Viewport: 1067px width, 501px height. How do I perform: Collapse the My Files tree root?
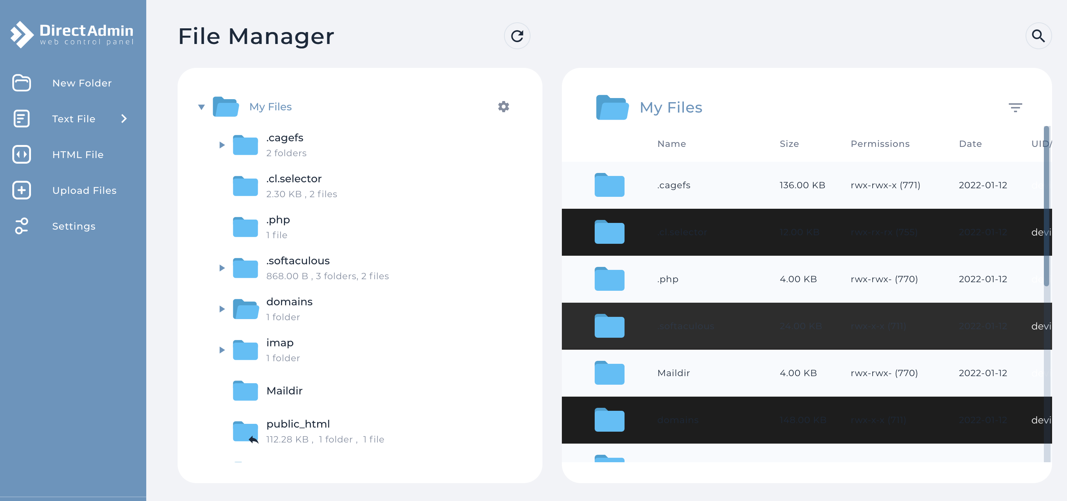tap(201, 107)
